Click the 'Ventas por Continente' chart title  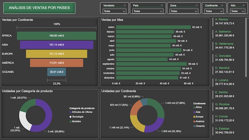[18, 20]
